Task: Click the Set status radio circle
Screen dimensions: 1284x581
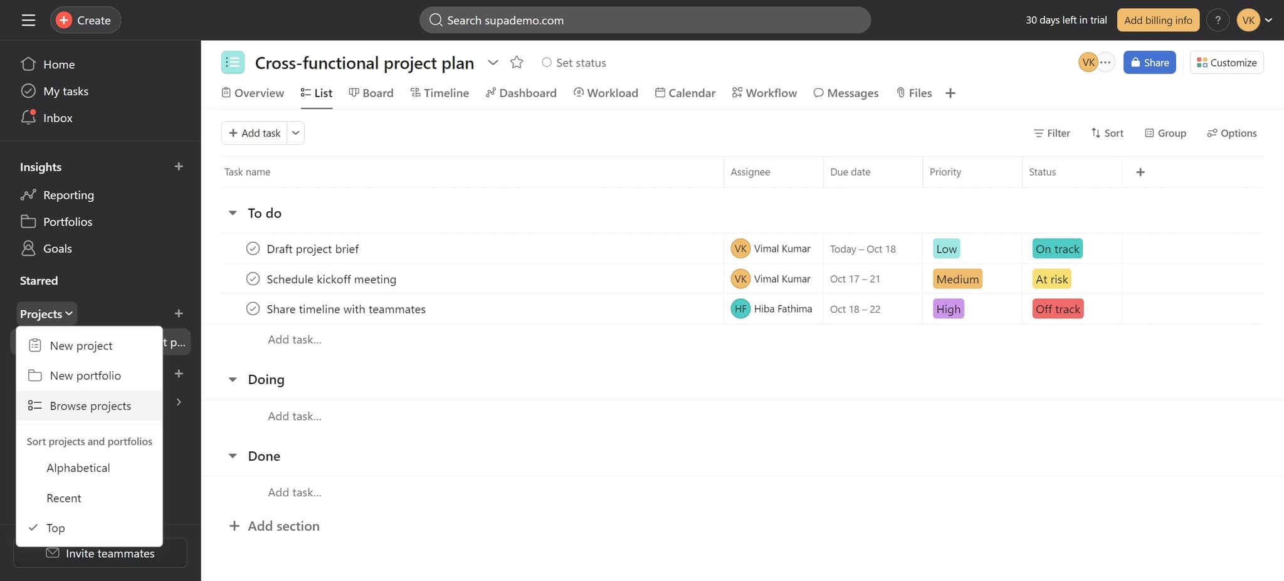Action: [x=546, y=63]
